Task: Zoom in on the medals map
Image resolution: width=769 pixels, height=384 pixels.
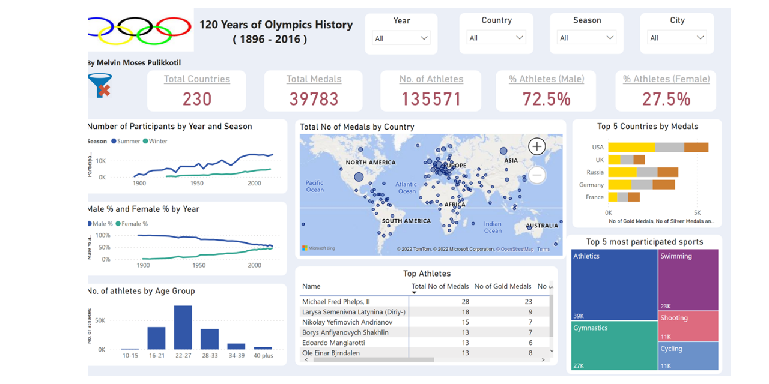Action: [x=536, y=146]
